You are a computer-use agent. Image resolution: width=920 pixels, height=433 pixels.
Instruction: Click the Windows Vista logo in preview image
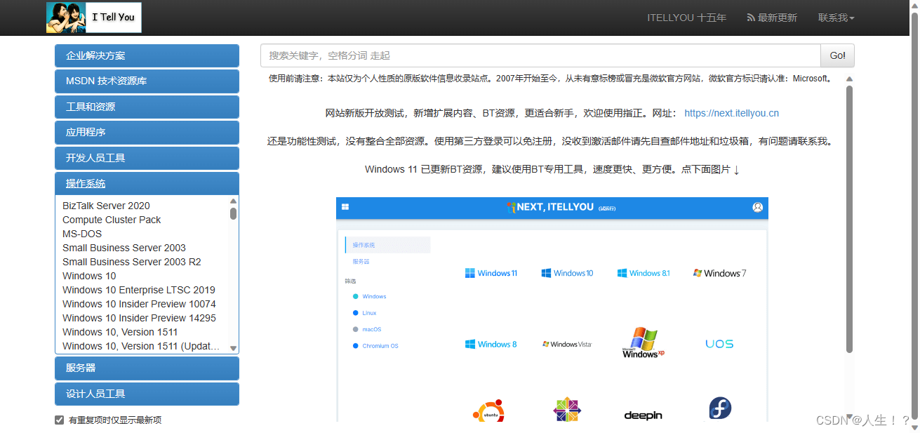[x=567, y=344]
